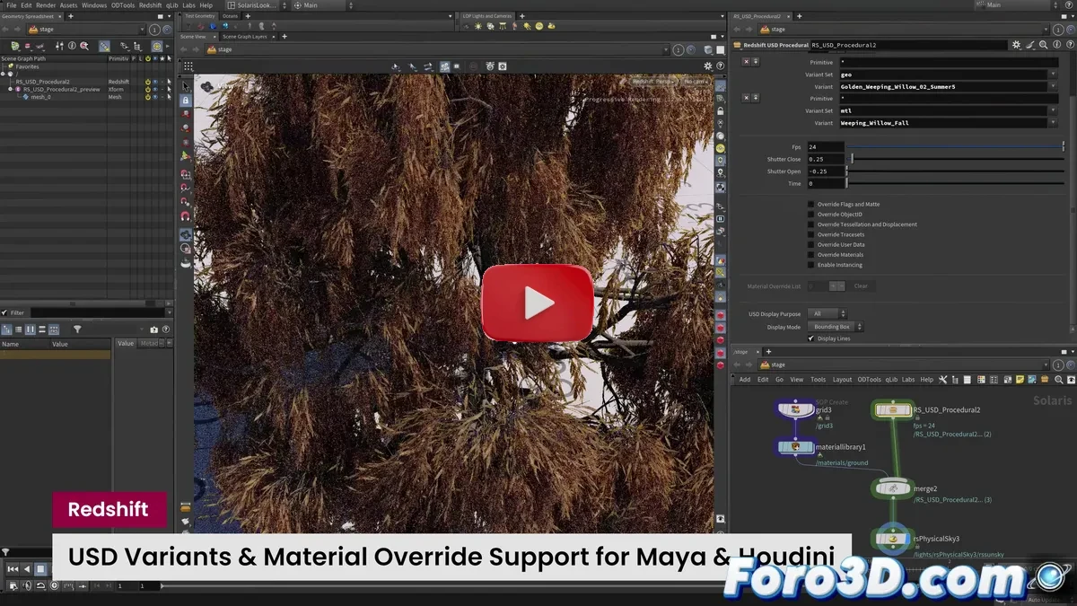Switch to the Scene Graph Layers tab
The image size is (1077, 606).
(x=246, y=37)
